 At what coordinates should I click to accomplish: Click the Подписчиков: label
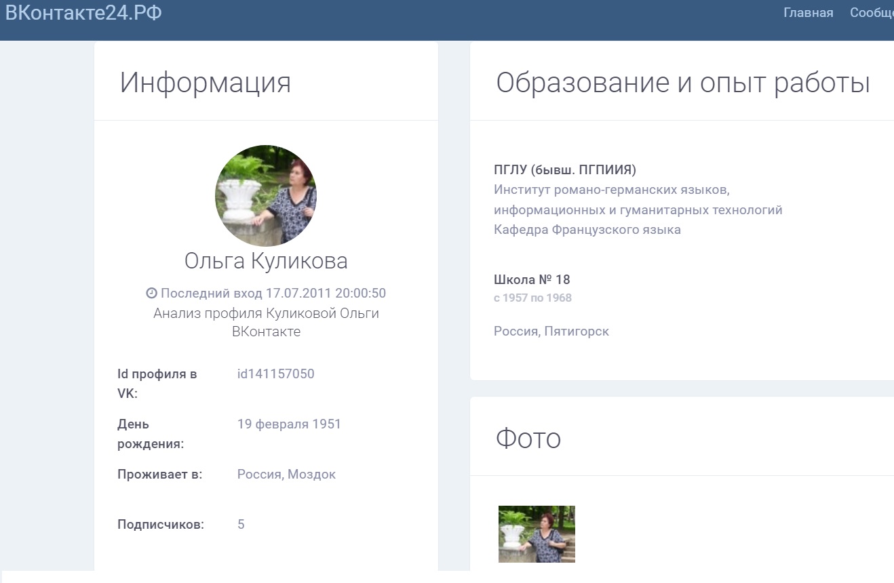pyautogui.click(x=161, y=525)
